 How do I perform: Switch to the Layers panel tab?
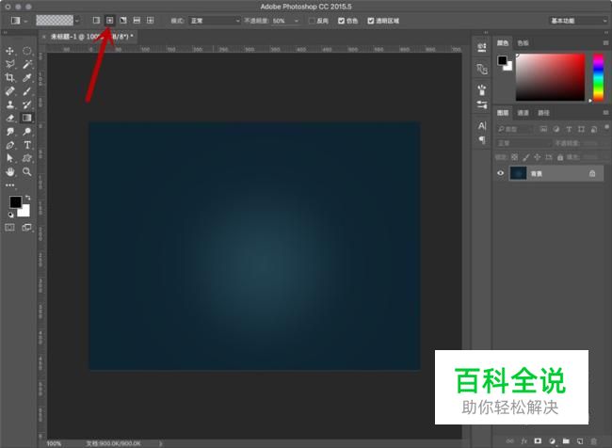(x=503, y=113)
